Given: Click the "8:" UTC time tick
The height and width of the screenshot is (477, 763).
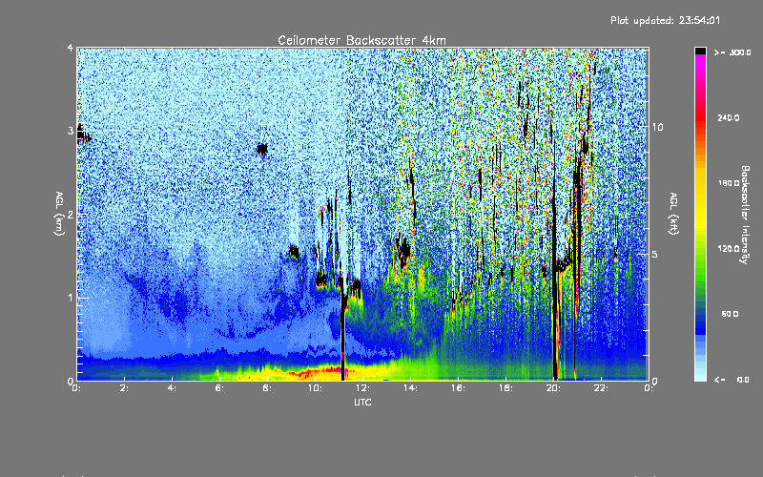Looking at the screenshot, I should 268,388.
